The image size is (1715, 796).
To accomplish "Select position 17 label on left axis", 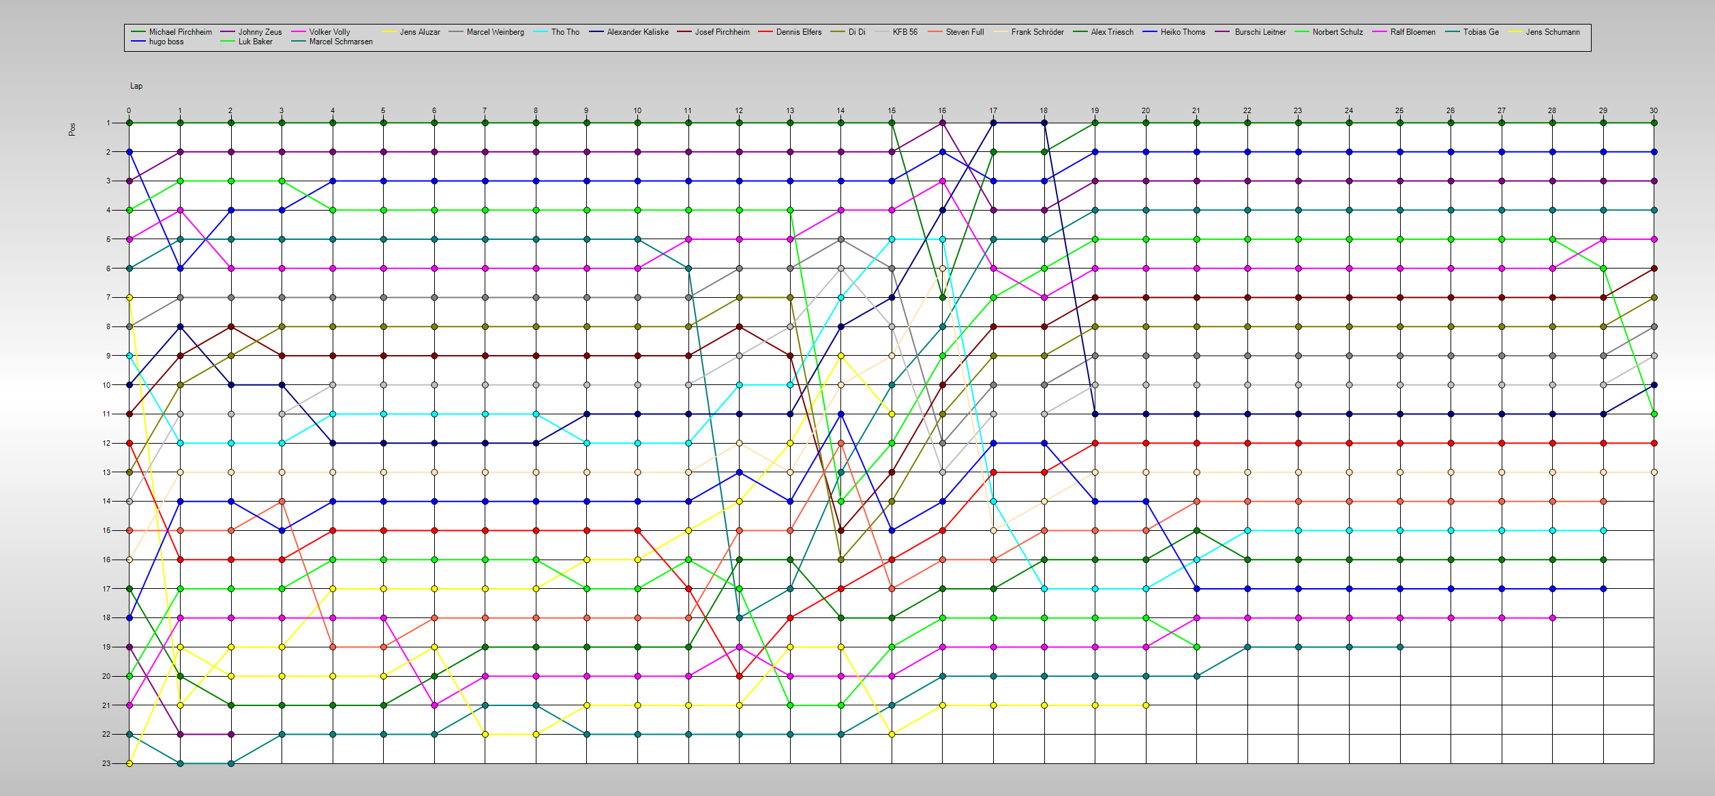I will [106, 589].
